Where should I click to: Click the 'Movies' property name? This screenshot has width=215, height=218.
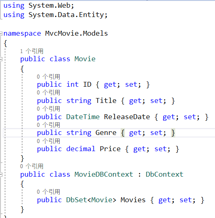click(133, 200)
